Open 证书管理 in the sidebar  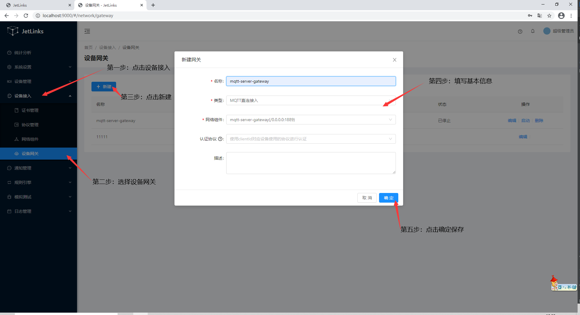pos(30,110)
